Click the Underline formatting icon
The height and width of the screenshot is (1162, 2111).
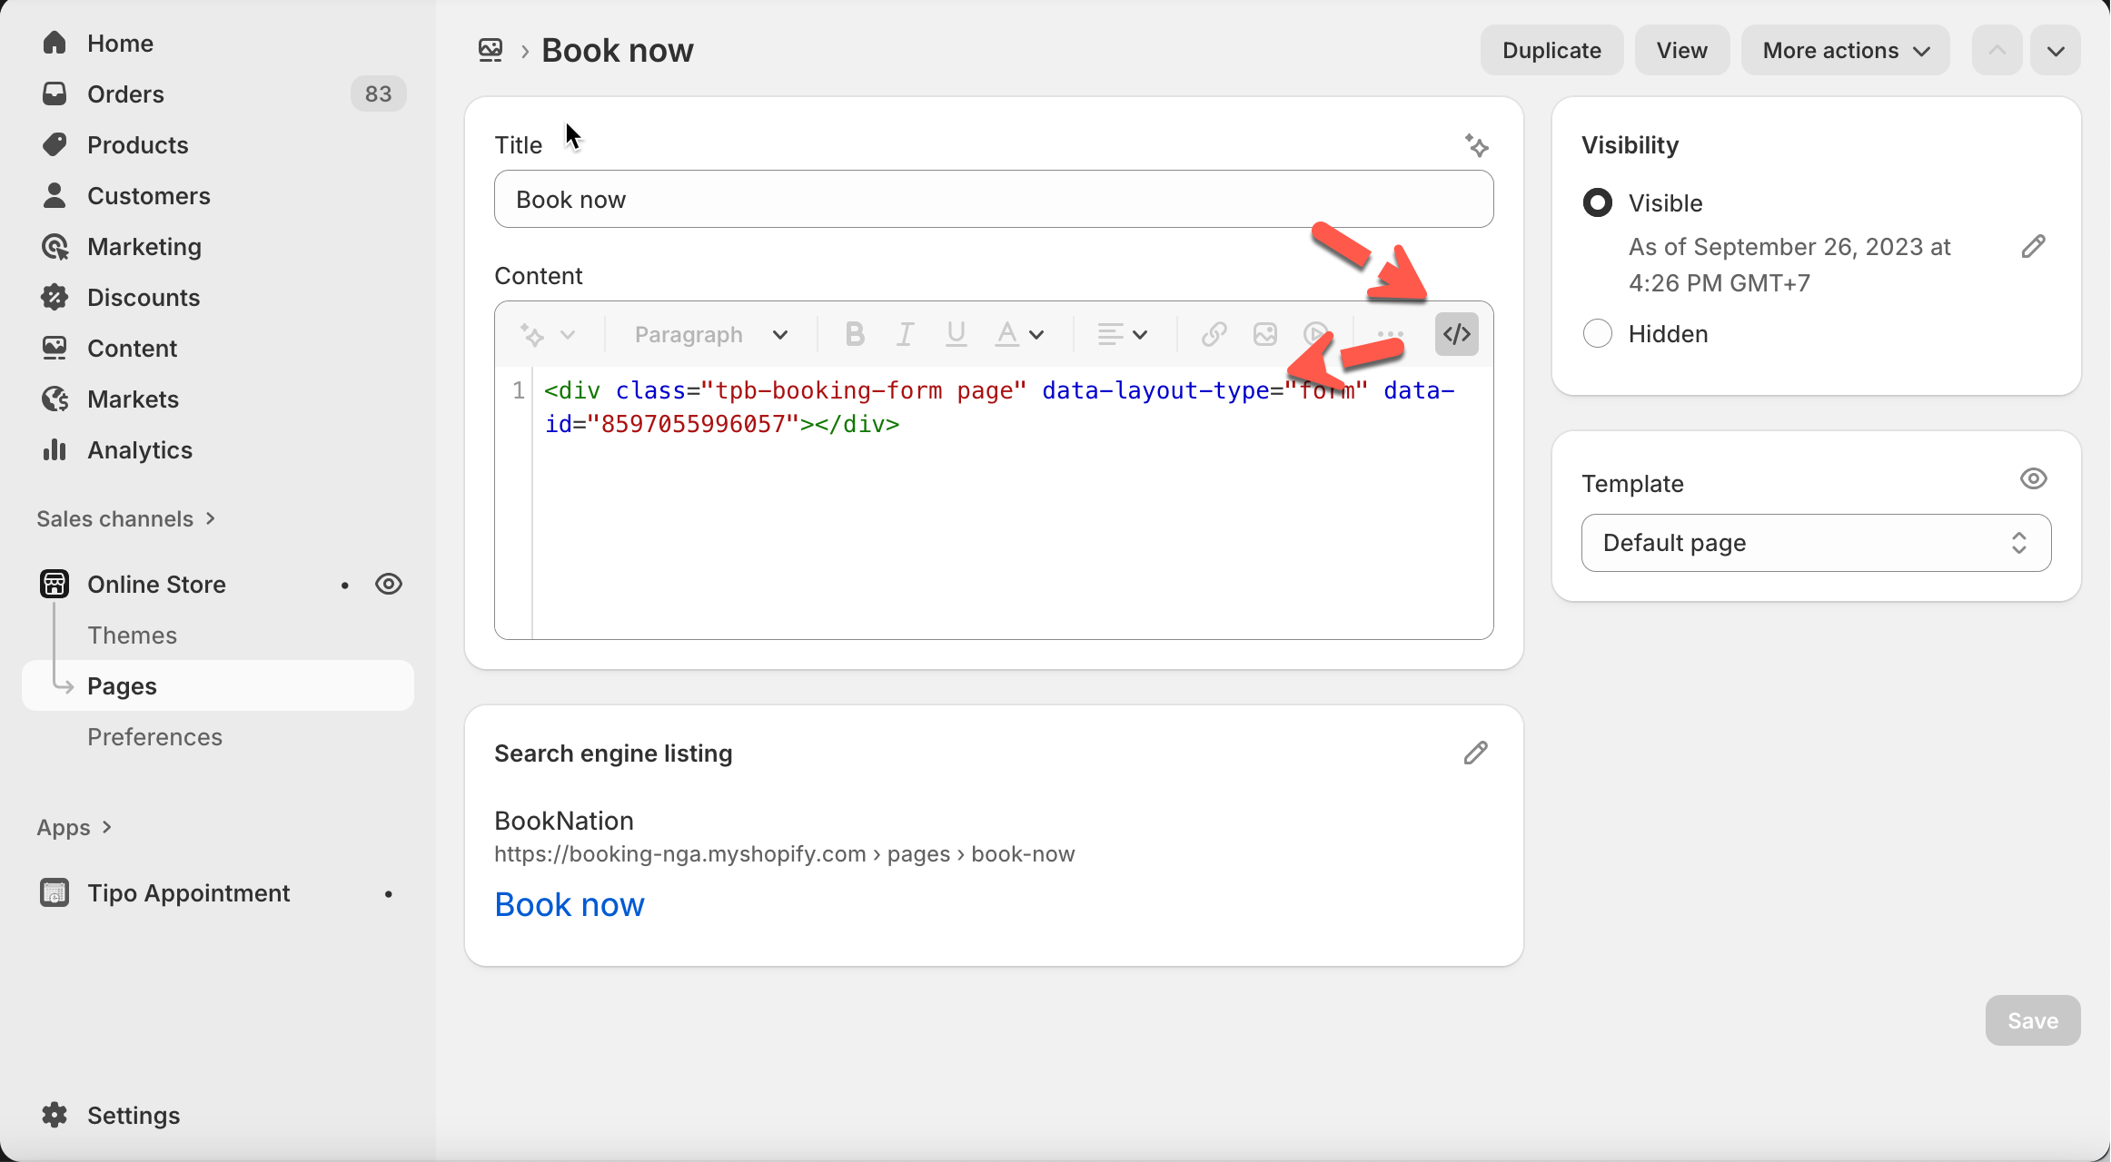point(956,334)
